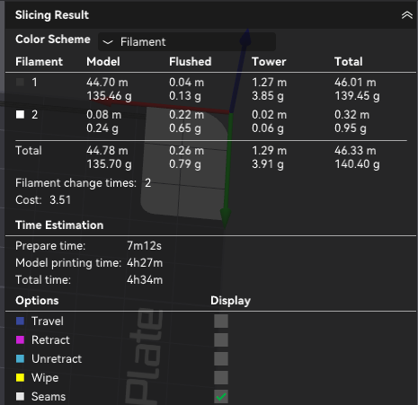The width and height of the screenshot is (418, 405).
Task: Enable the Wipe display checkbox
Action: [221, 377]
